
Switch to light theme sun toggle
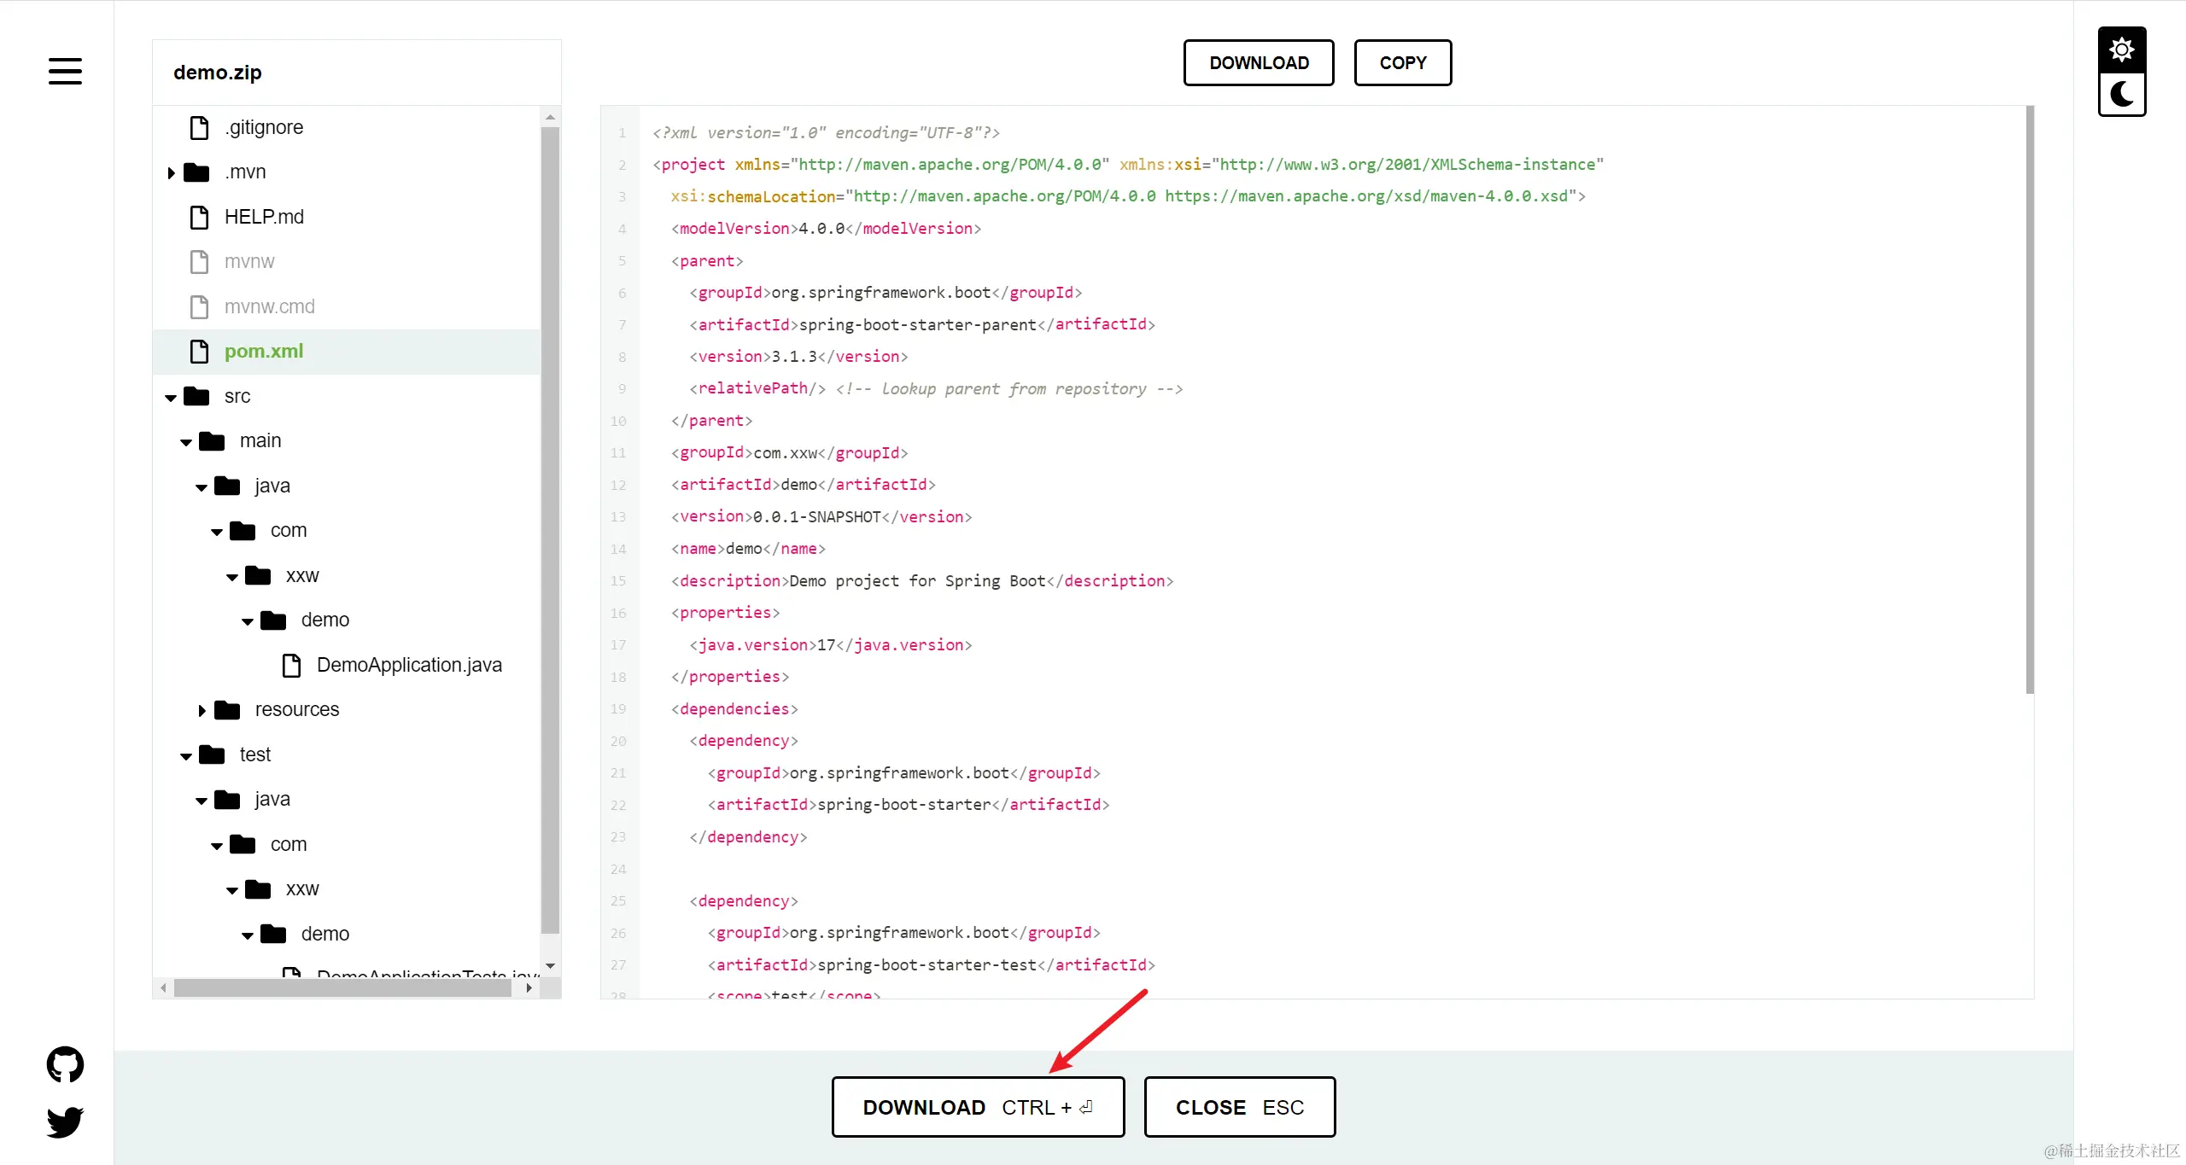(x=2121, y=50)
